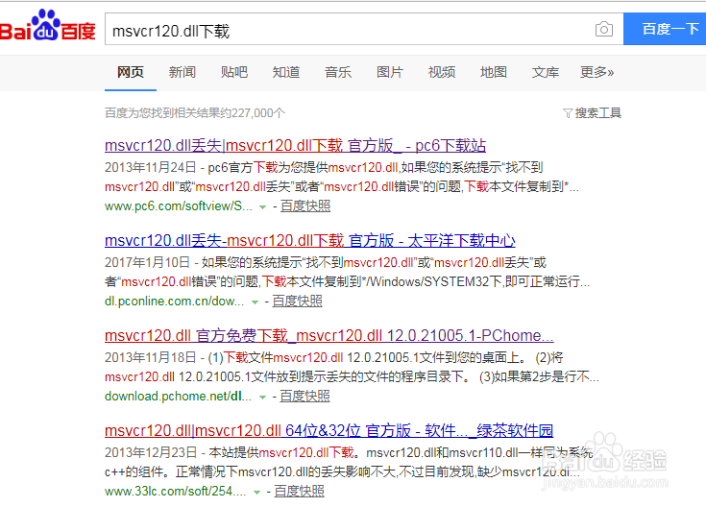Click the Baidu logo
The image size is (706, 507).
pyautogui.click(x=47, y=26)
